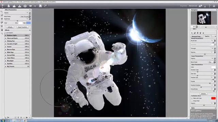Select Color Filters effect row

point(17,58)
